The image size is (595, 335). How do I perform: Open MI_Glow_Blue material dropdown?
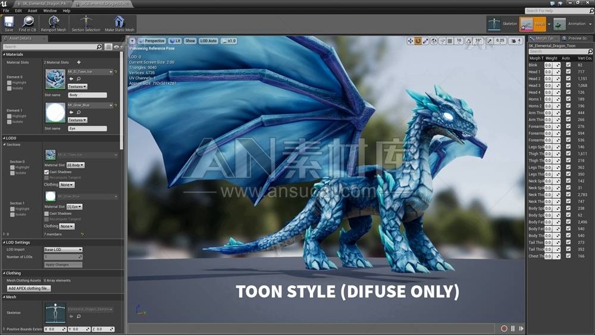[90, 105]
